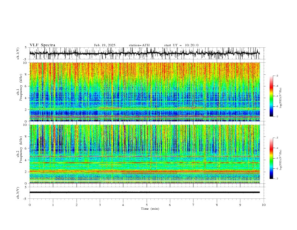Viewport: 297px width, 230px height.
Task: Click the 'Time (min)' axis label
Action: click(x=150, y=209)
